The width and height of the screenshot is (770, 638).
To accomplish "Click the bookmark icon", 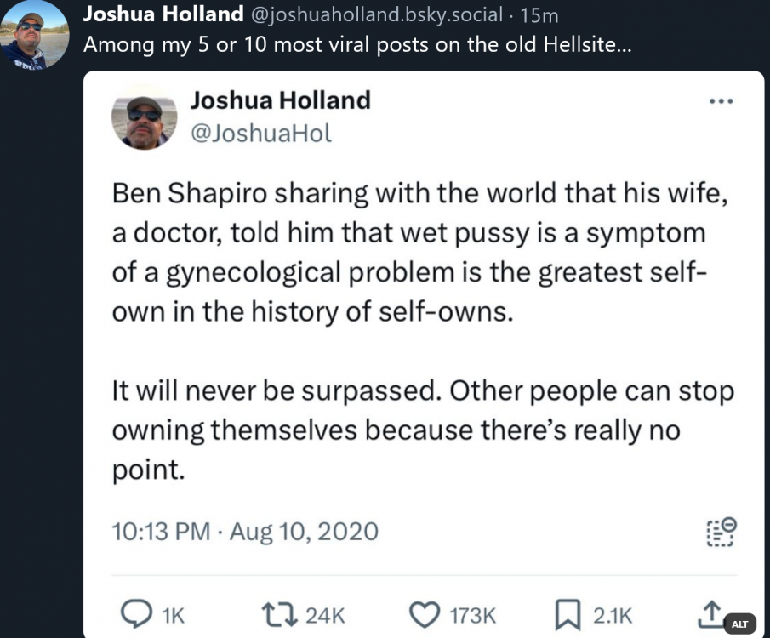I will 568,615.
